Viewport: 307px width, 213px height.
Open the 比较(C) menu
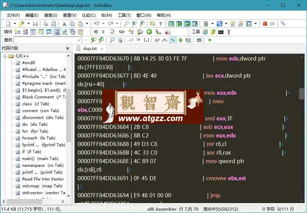coord(89,15)
